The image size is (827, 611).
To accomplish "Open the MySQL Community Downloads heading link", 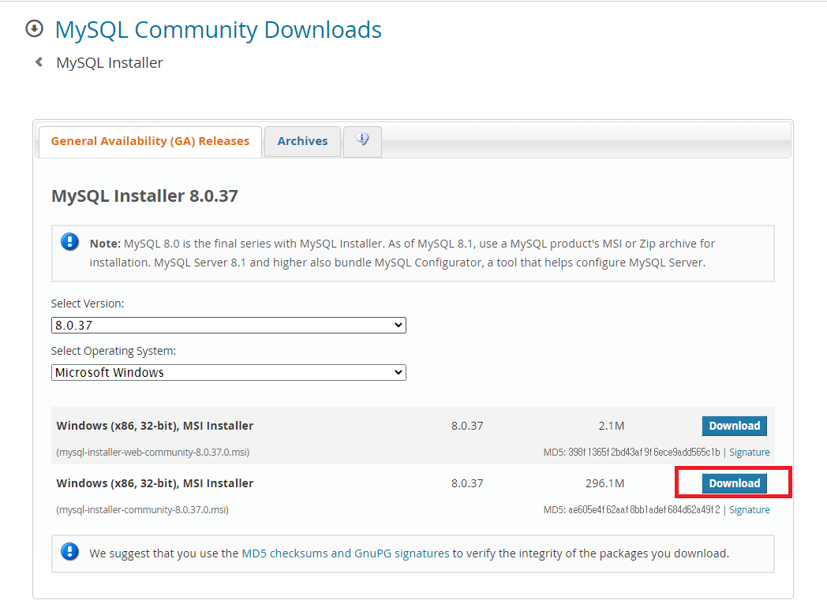I will (x=219, y=29).
